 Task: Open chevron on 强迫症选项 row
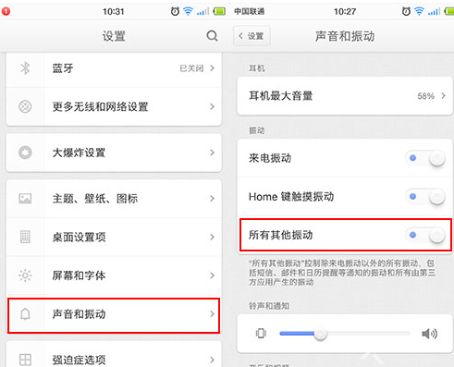[212, 360]
